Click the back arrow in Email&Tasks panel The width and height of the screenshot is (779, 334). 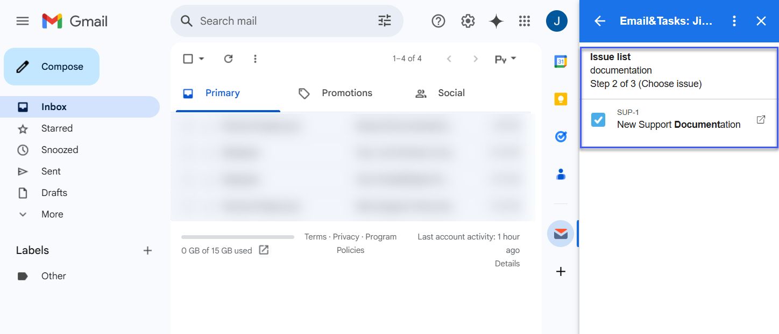[x=599, y=21]
